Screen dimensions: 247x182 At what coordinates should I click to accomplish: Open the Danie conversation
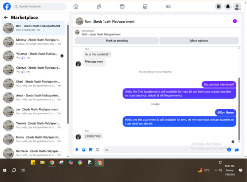34,139
